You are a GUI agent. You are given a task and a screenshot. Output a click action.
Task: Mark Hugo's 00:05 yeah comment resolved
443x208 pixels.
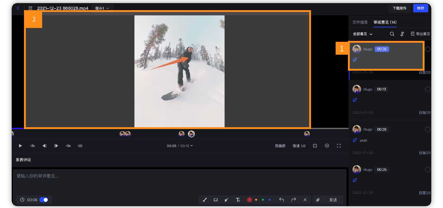pyautogui.click(x=427, y=130)
